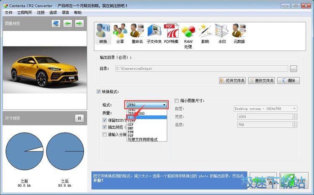This screenshot has width=314, height=195.
Task: Open the RAW 处理 tool
Action: click(x=188, y=36)
